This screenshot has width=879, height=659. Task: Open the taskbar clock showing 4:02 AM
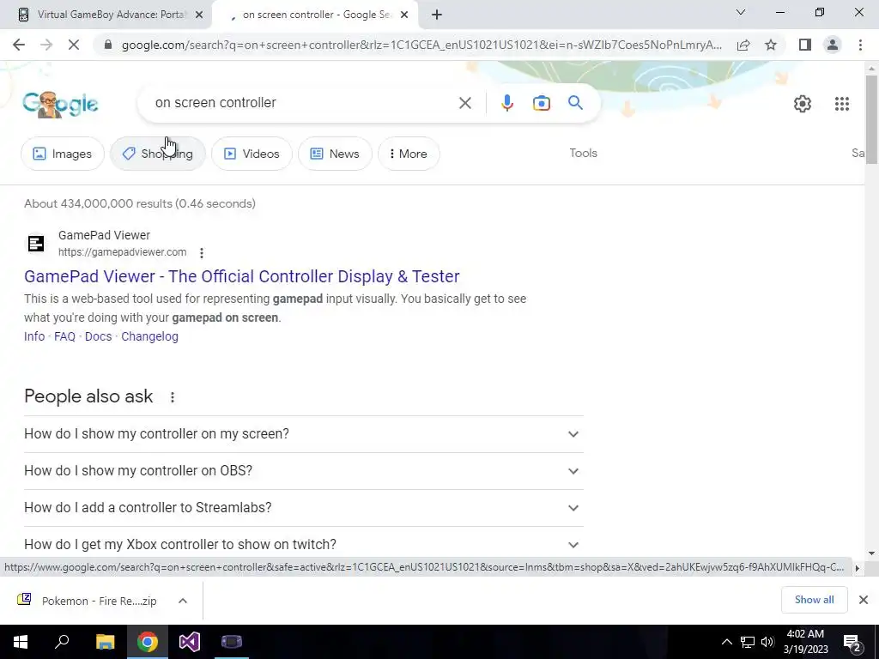tap(805, 642)
